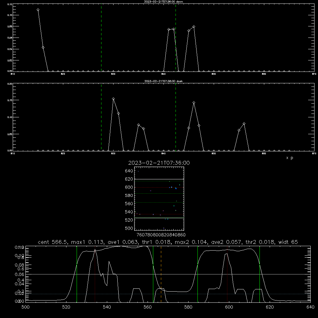
Task: Click the dawn plot diamond at value 0.04
Action: coord(43,47)
